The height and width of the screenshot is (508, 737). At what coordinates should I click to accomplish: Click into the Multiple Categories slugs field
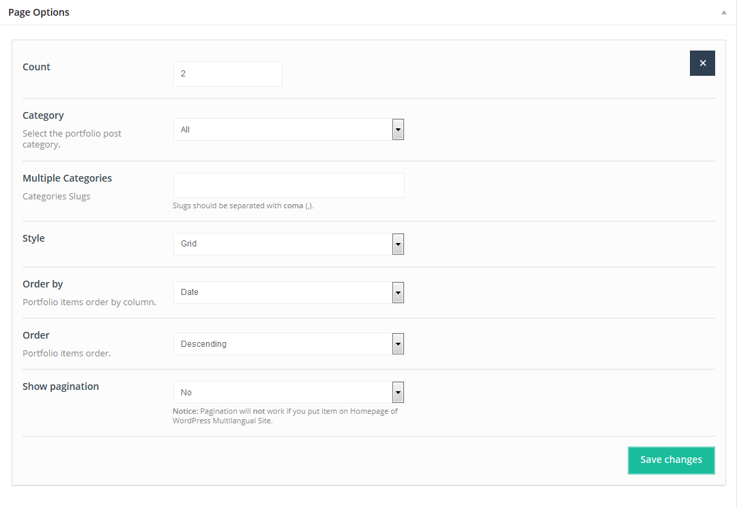click(x=289, y=185)
